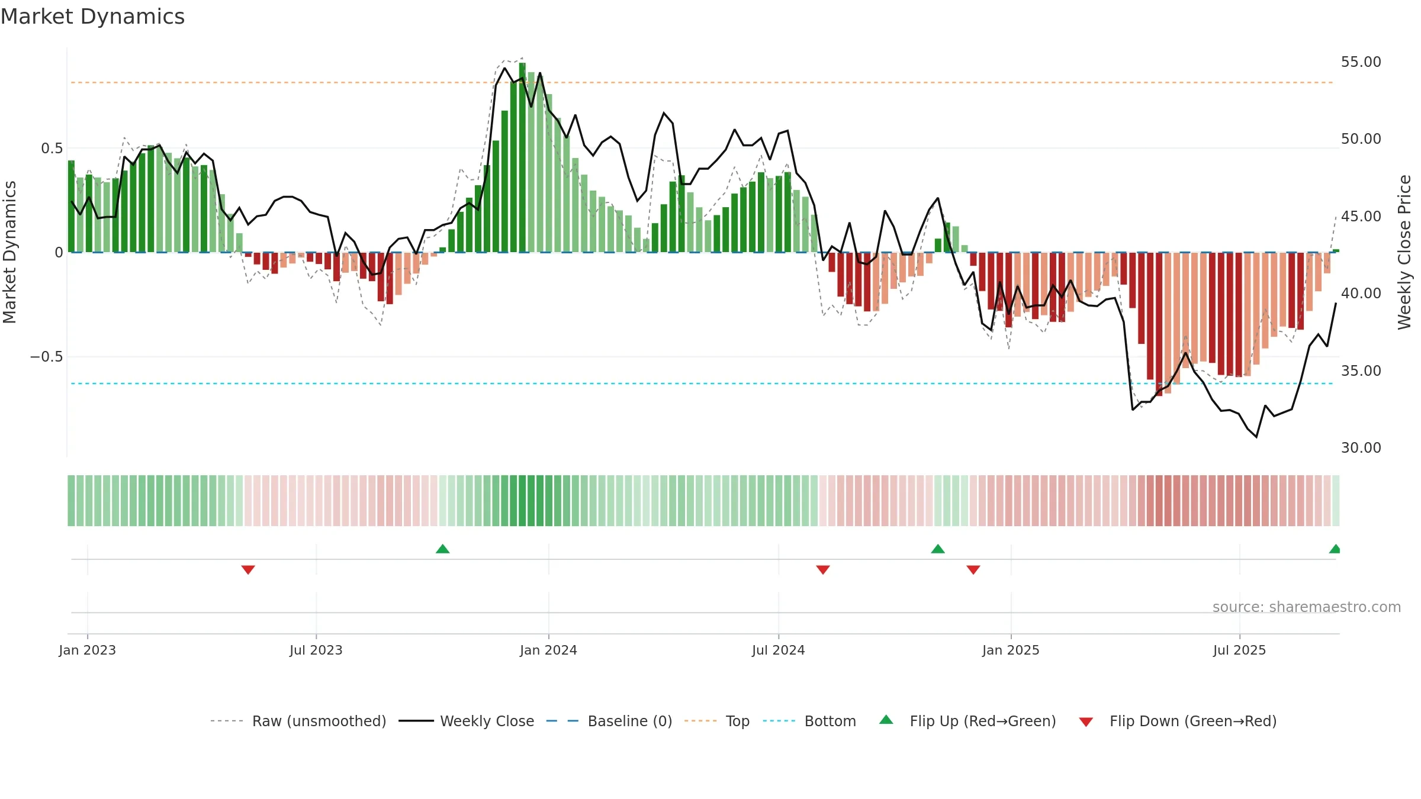Viewport: 1421px width, 799px height.
Task: Click the 55.00 price axis label
Action: coord(1361,62)
